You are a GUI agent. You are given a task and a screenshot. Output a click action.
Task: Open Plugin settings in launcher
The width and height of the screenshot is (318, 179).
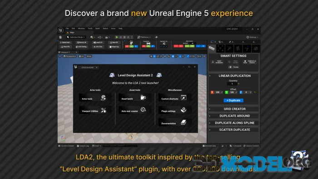174,110
